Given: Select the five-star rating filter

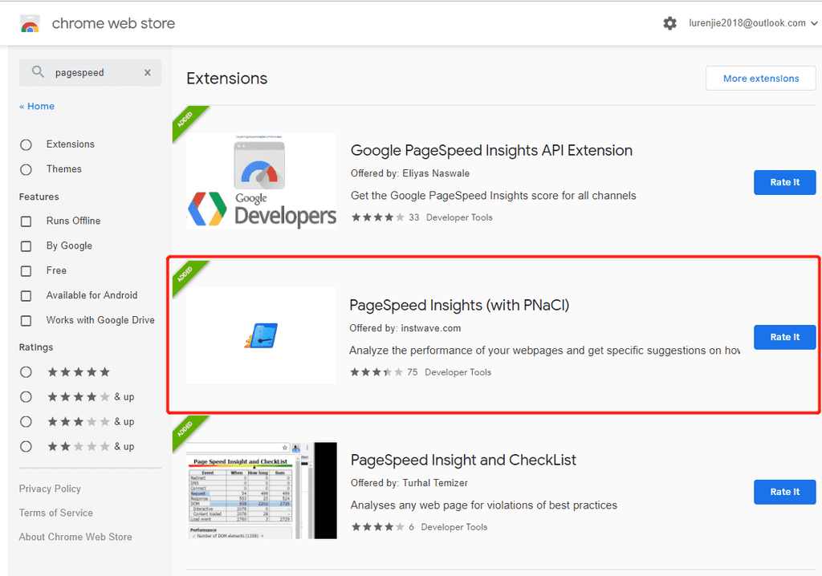Looking at the screenshot, I should pyautogui.click(x=26, y=372).
